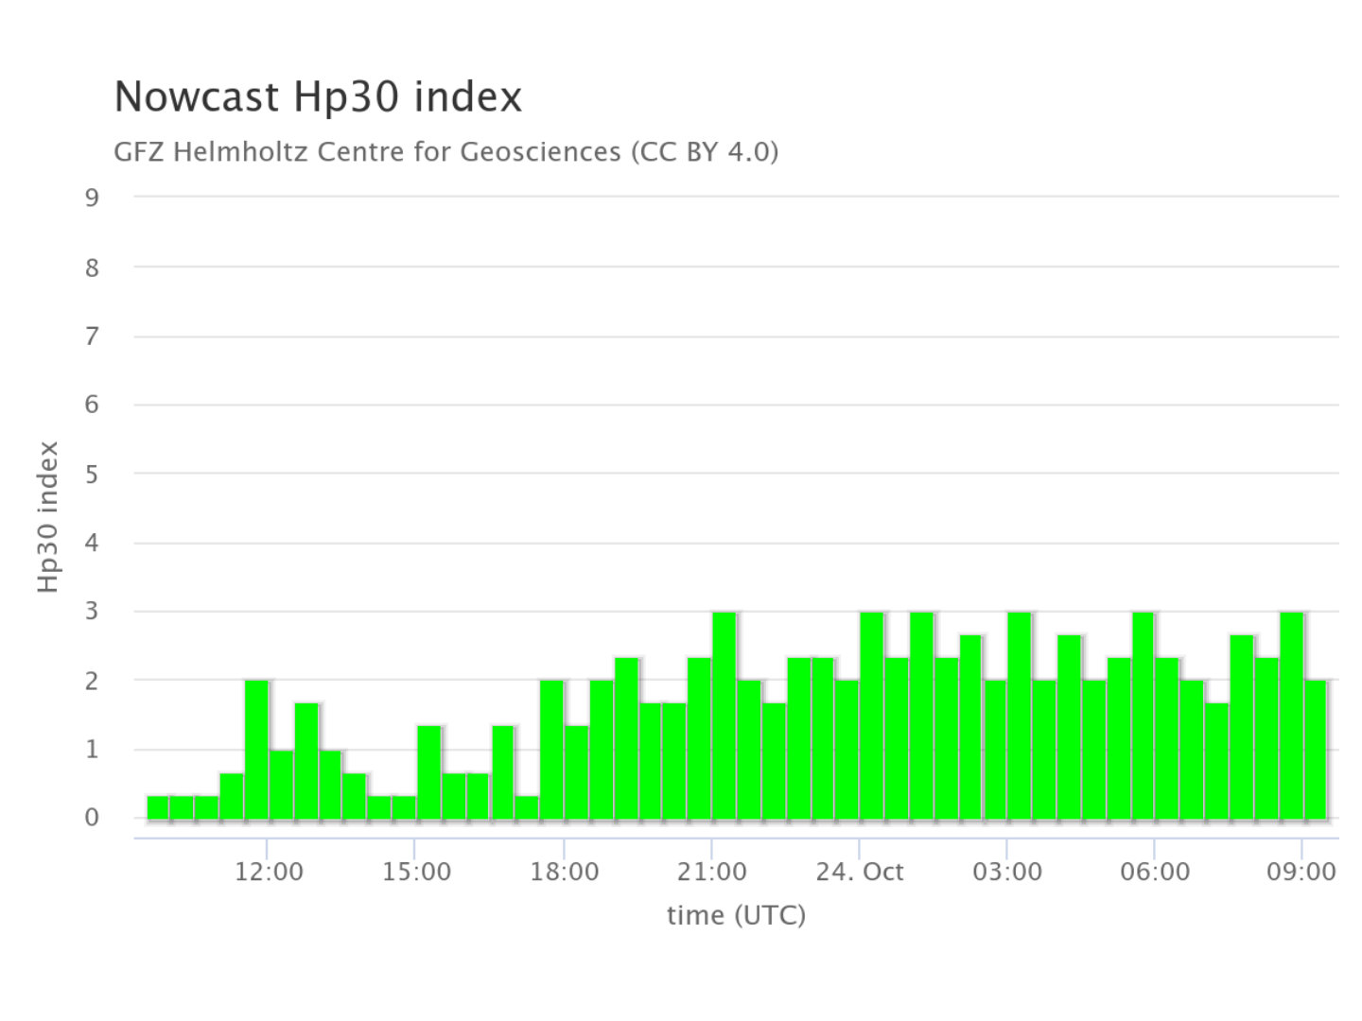
Task: Select the leftmost green bar in chart
Action: coord(158,807)
